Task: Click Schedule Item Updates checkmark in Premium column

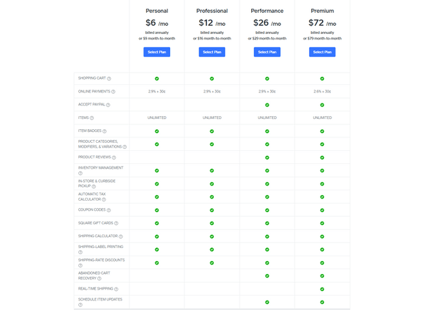Action: click(322, 302)
